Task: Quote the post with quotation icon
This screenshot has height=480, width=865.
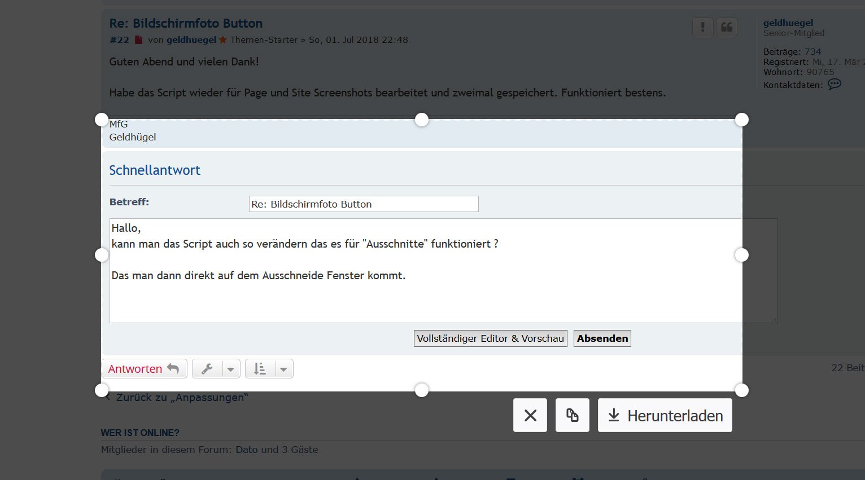Action: (727, 27)
